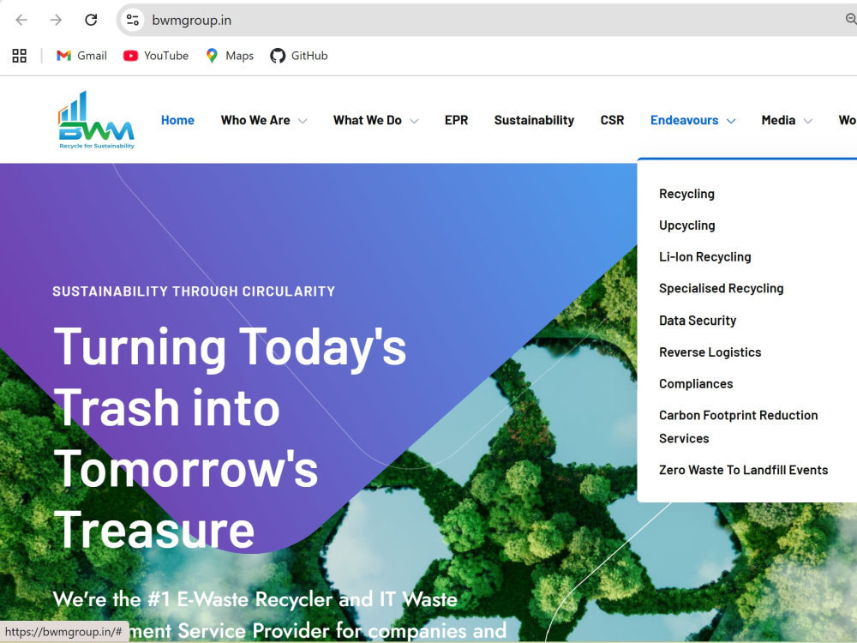857x643 pixels.
Task: Click the browser forward arrow
Action: [x=56, y=21]
